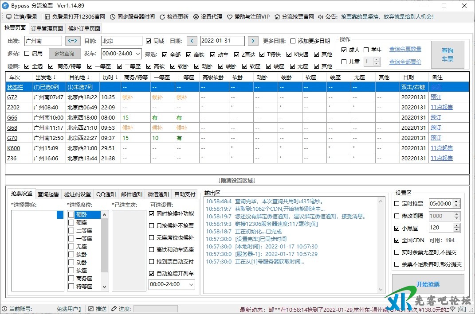Click the 查询车票 button
Screen dimensions: 475x314
pos(448,54)
